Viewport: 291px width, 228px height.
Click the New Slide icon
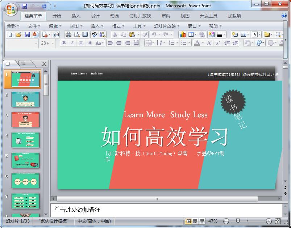[x=235, y=34]
